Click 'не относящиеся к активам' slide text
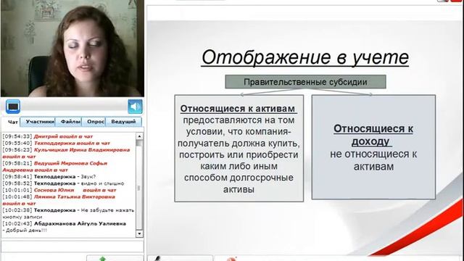 pos(373,160)
